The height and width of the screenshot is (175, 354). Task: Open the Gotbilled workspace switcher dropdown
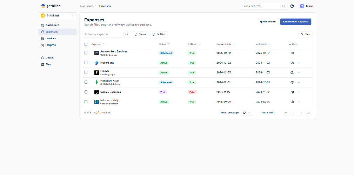tap(58, 16)
